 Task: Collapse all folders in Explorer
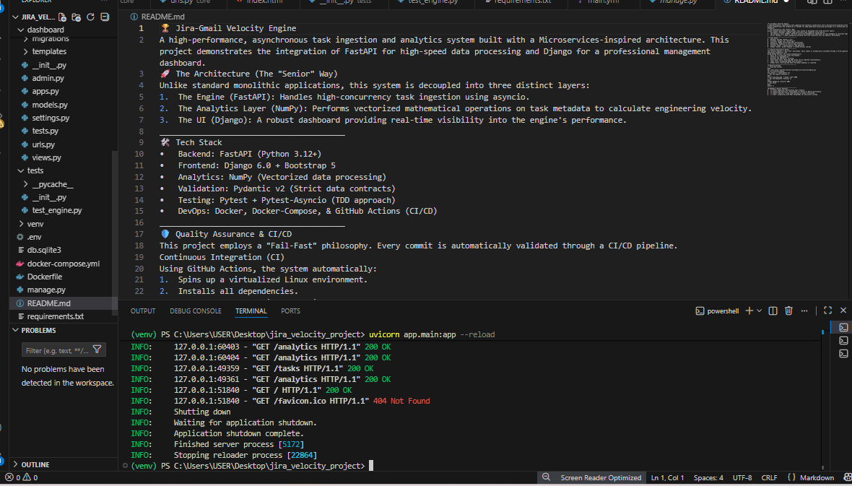point(105,17)
